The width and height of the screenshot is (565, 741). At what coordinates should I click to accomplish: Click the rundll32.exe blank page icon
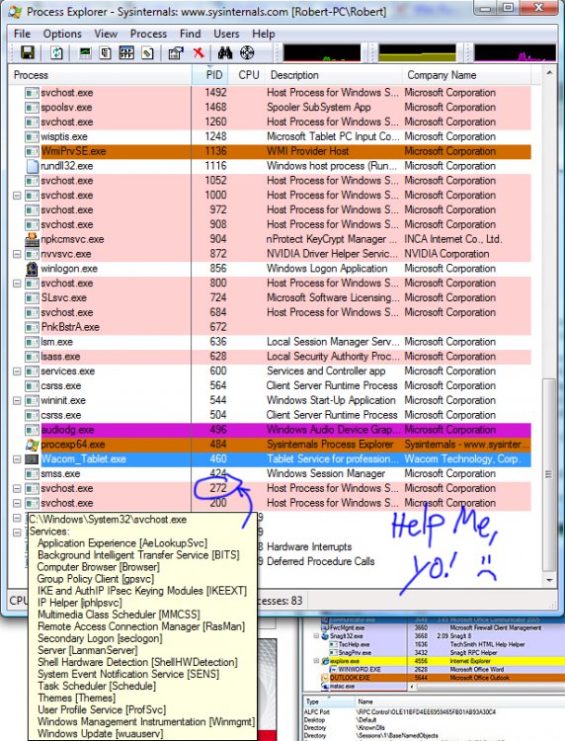pos(32,166)
